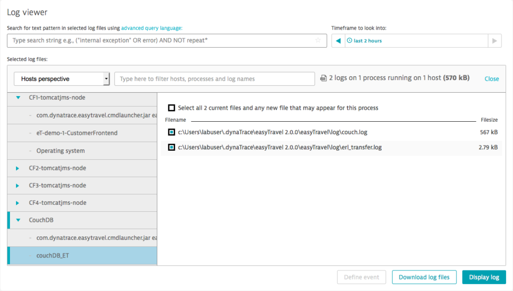The image size is (513, 291).
Task: Click the hosts and processes filter field
Action: pos(214,79)
